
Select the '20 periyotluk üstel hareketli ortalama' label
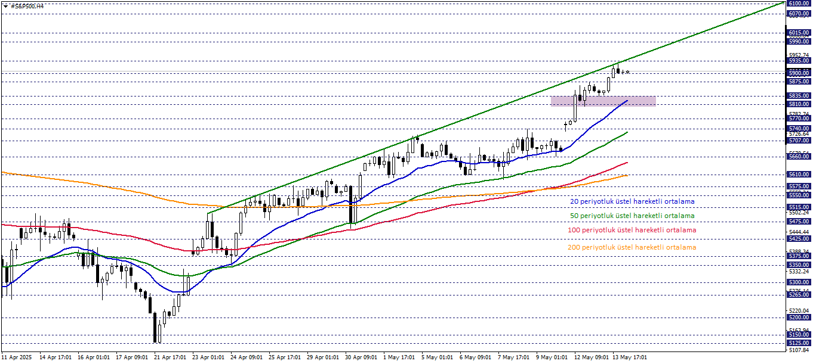coord(632,201)
